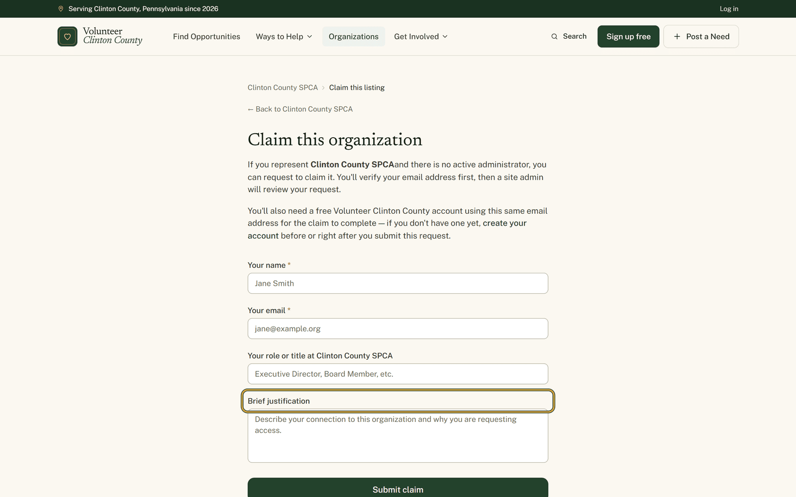Click the Volunteer Clinton County heart logo
This screenshot has height=497, width=796.
(x=67, y=36)
